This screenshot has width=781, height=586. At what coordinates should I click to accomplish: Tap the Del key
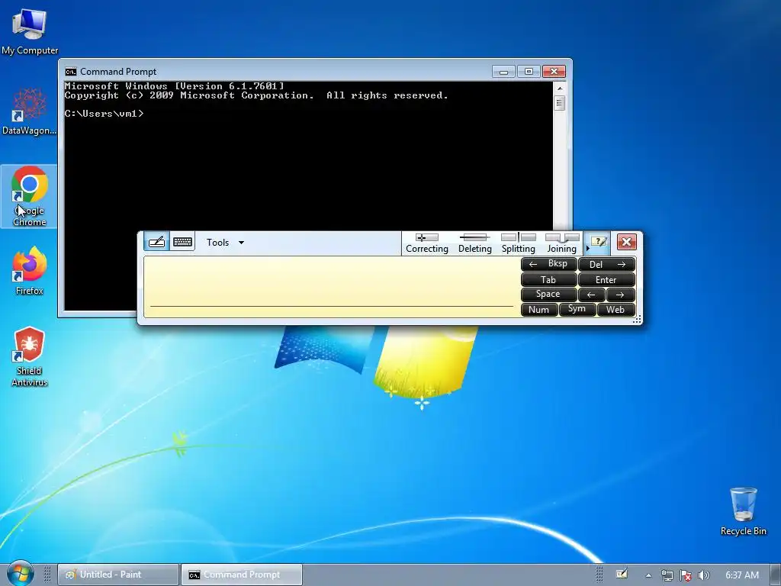click(x=606, y=264)
